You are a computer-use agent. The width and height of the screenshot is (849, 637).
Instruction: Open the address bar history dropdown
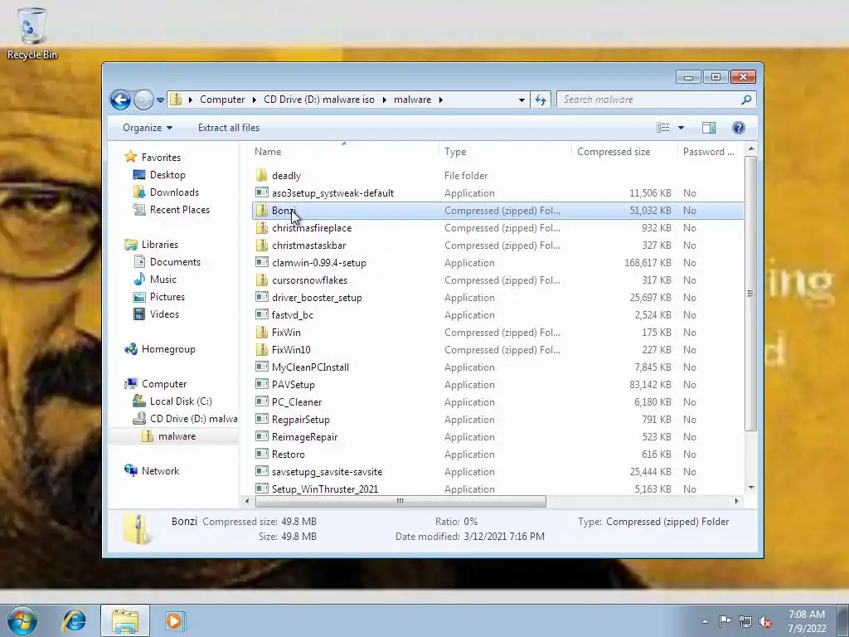[x=522, y=100]
